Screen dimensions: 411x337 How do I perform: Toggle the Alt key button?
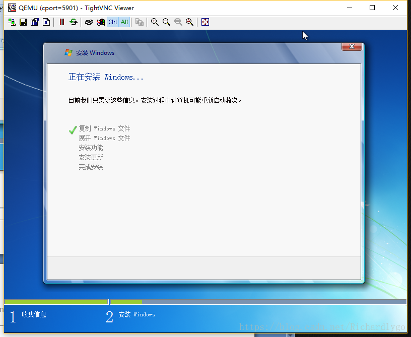(x=124, y=22)
